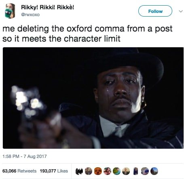Open the gray-blue liker avatar before last
The width and height of the screenshot is (184, 179).
(x=145, y=171)
